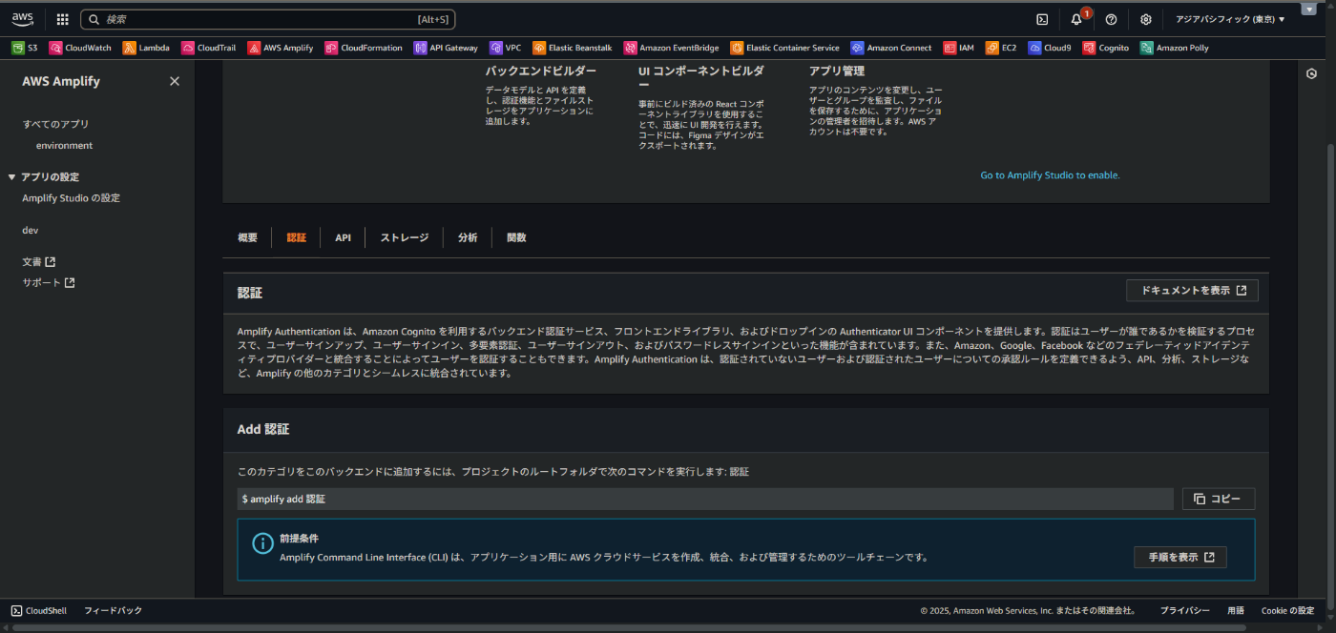Open the AWS Amplify bookmark
This screenshot has width=1336, height=633.
click(281, 48)
